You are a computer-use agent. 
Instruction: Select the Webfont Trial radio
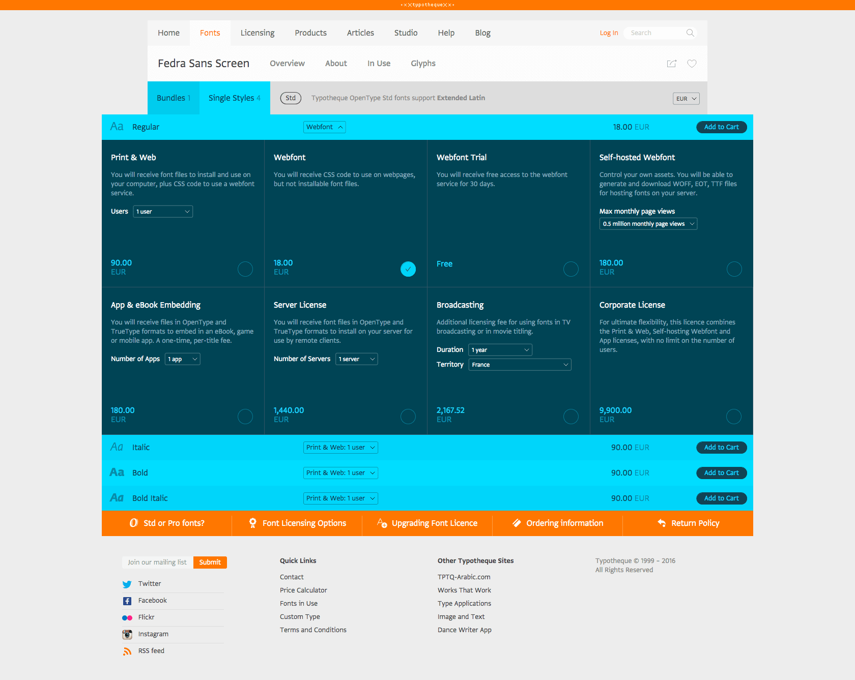pyautogui.click(x=571, y=269)
